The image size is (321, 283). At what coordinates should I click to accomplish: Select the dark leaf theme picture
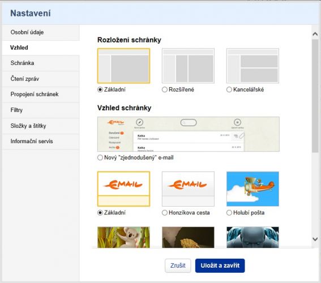[x=188, y=237]
